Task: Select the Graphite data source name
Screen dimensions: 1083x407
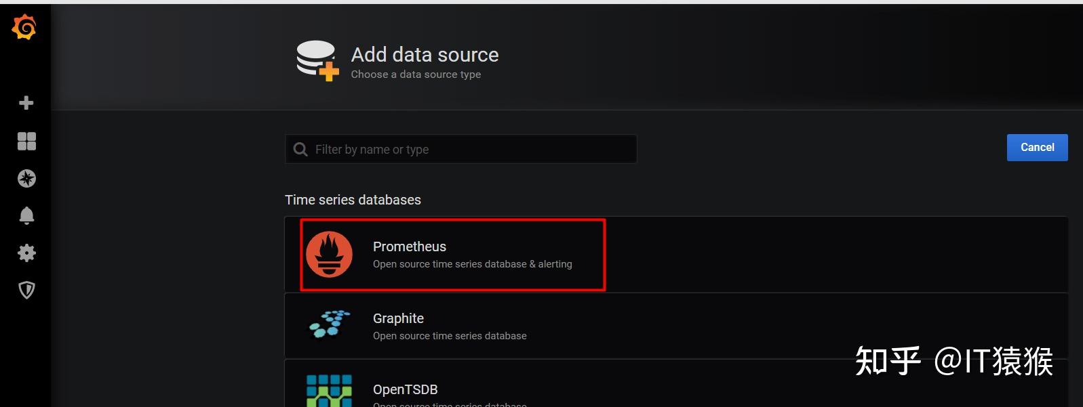Action: click(398, 318)
